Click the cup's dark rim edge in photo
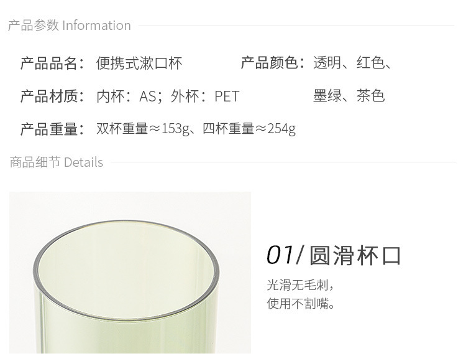This screenshot has height=356, width=466. [x=125, y=223]
